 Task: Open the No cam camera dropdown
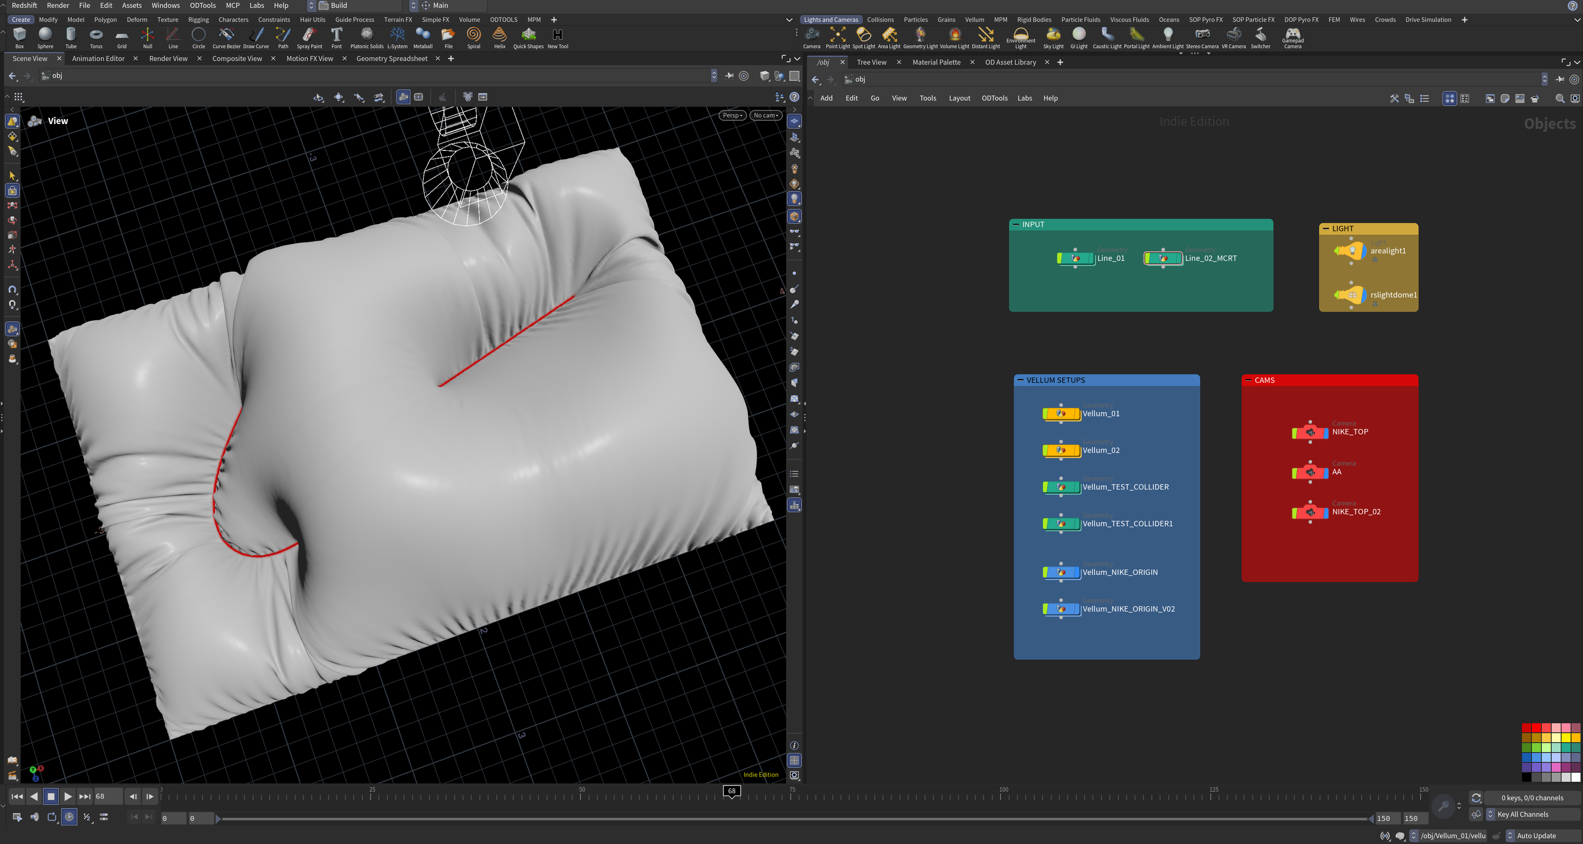(766, 116)
